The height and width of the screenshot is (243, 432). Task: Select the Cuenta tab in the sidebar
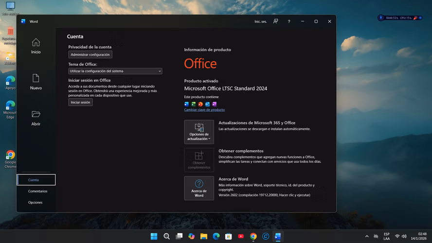click(x=36, y=180)
